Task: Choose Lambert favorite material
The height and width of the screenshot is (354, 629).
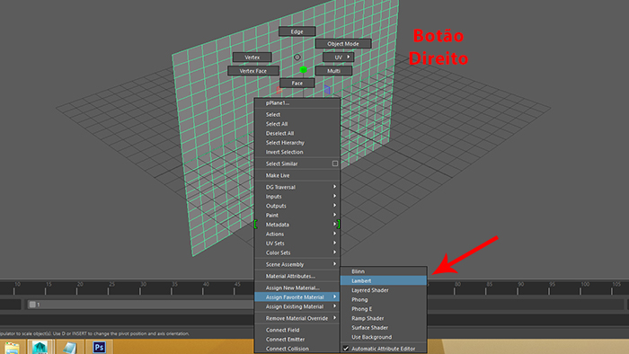Action: click(384, 280)
